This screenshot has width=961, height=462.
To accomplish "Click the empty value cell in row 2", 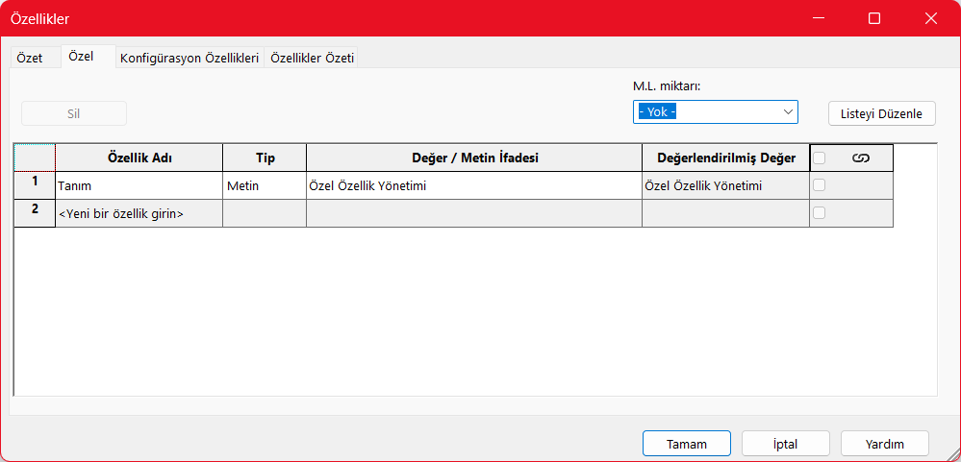I will [x=474, y=213].
